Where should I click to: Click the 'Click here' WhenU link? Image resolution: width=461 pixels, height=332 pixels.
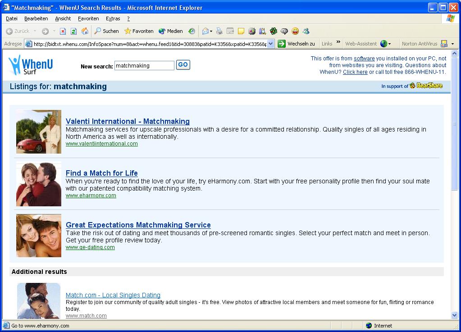tap(355, 72)
